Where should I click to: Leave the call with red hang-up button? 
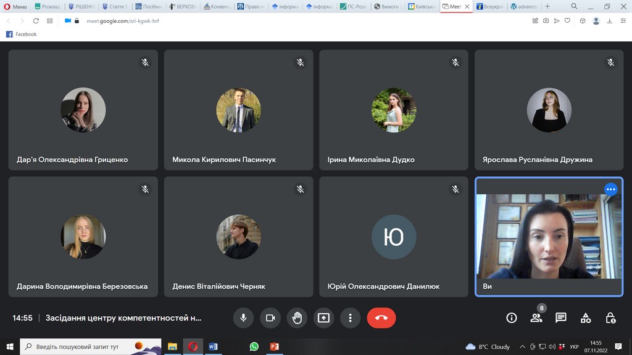tap(381, 318)
